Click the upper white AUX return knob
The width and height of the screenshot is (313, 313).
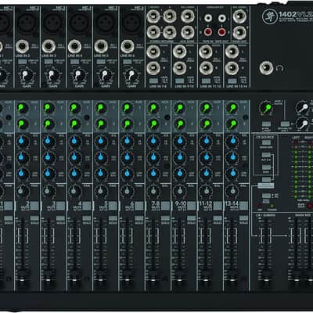pos(303,107)
